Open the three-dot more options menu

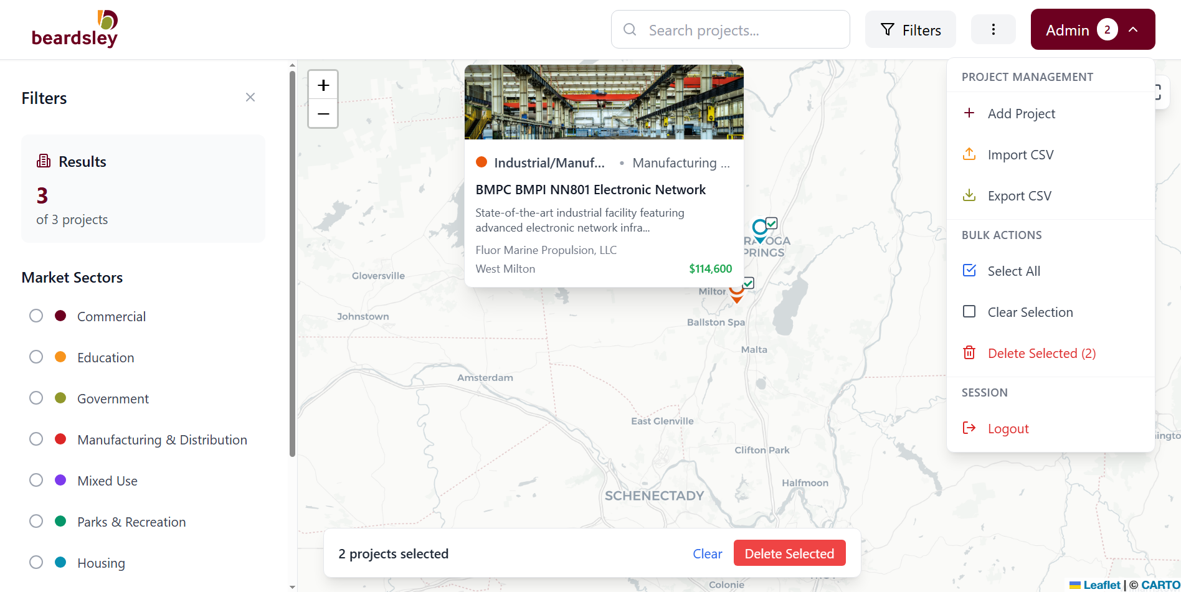[x=993, y=30]
